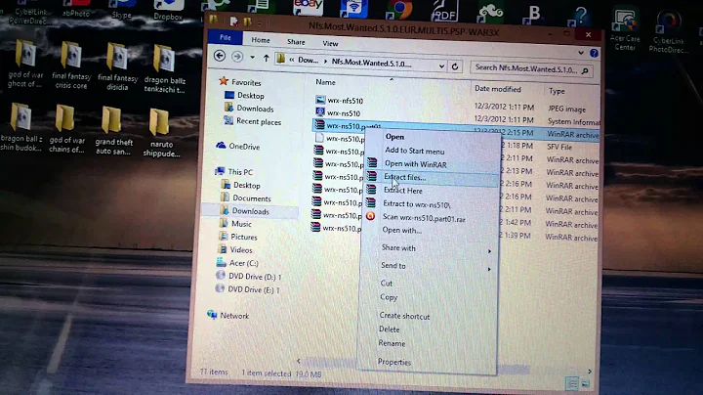The image size is (703, 395).
Task: Choose Add to Start menu
Action: 415,151
